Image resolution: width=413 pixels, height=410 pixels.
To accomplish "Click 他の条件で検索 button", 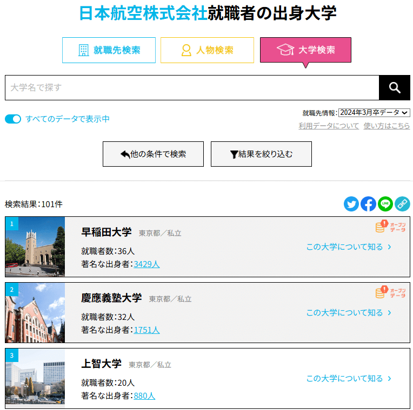I will [153, 154].
